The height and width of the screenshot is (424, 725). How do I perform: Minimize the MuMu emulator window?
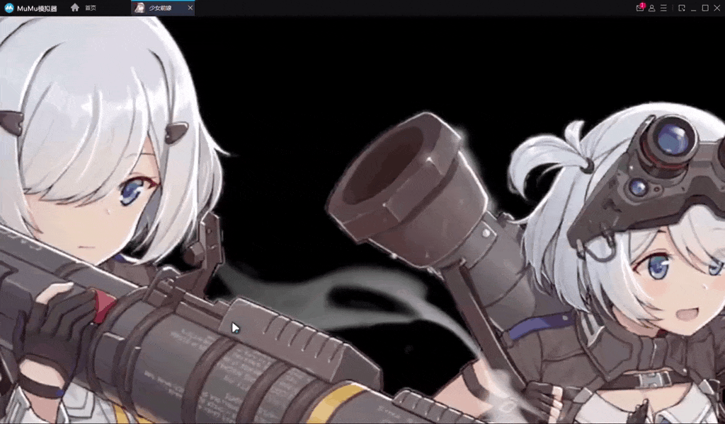[693, 8]
